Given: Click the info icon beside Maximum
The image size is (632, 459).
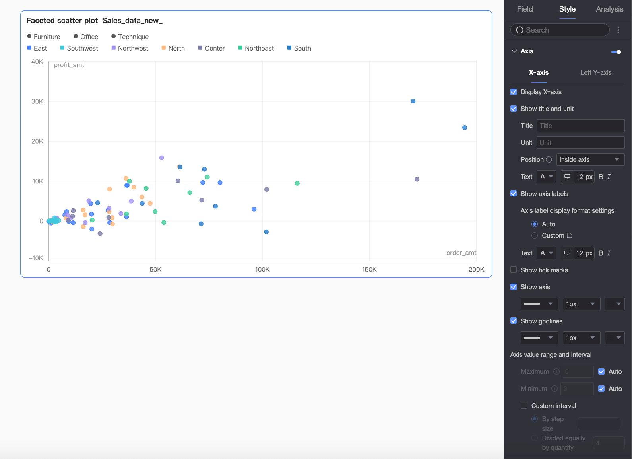Looking at the screenshot, I should 556,371.
